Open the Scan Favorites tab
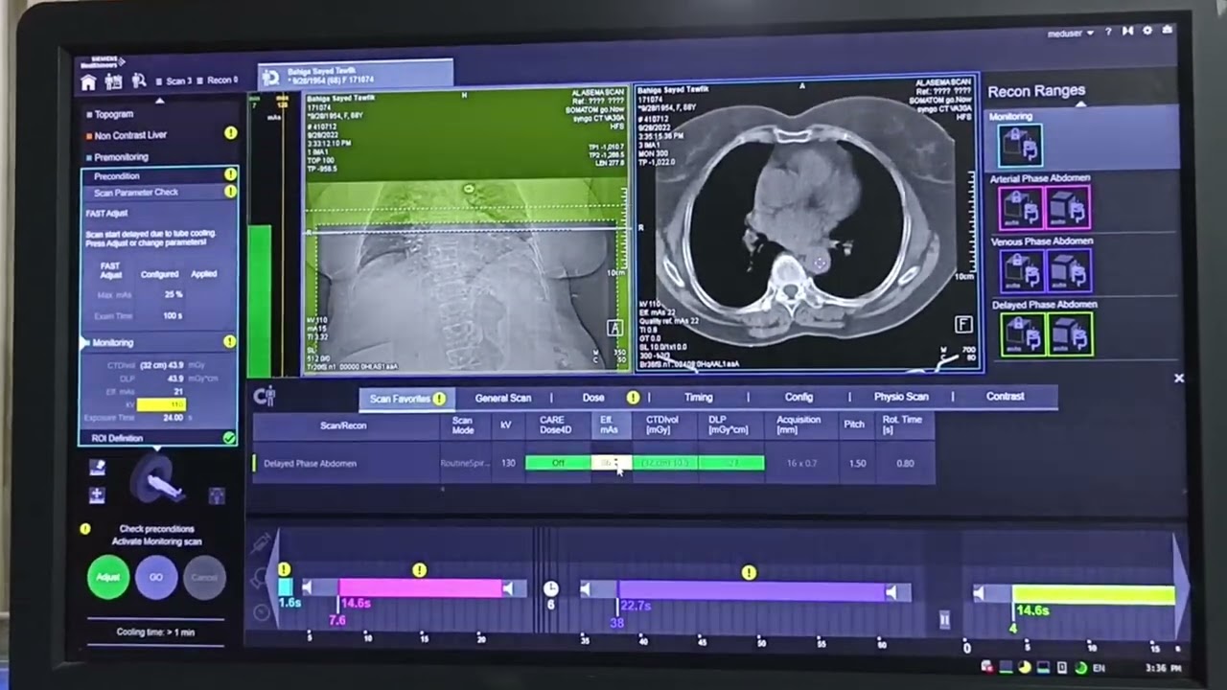The height and width of the screenshot is (690, 1227). click(x=407, y=399)
